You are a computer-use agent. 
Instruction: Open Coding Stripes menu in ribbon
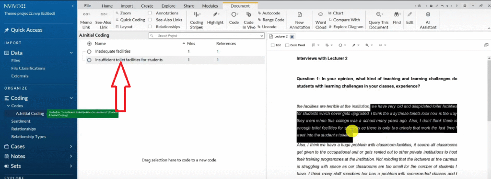tap(196, 21)
